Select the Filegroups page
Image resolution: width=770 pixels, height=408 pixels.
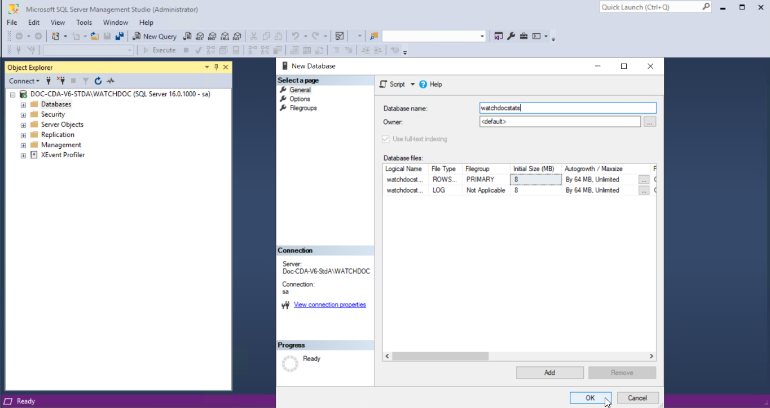coord(303,108)
